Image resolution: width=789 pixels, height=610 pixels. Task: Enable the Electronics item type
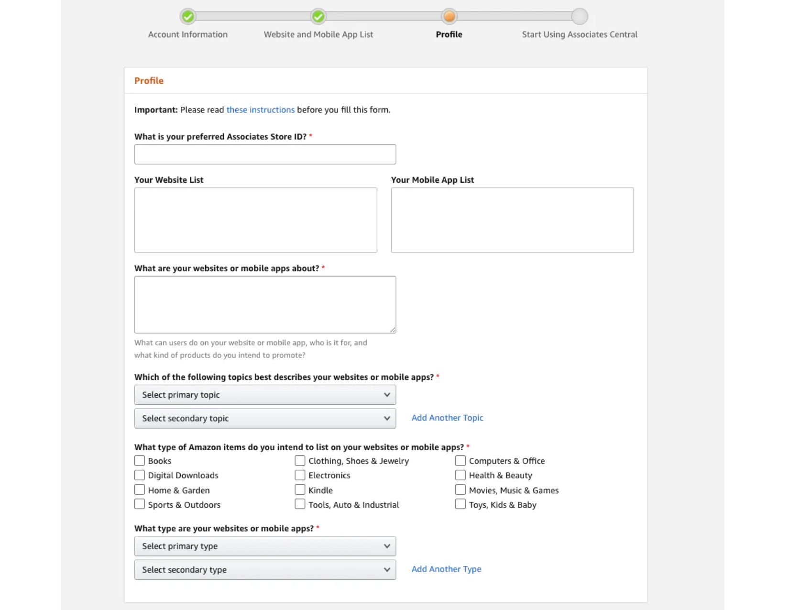(x=300, y=475)
